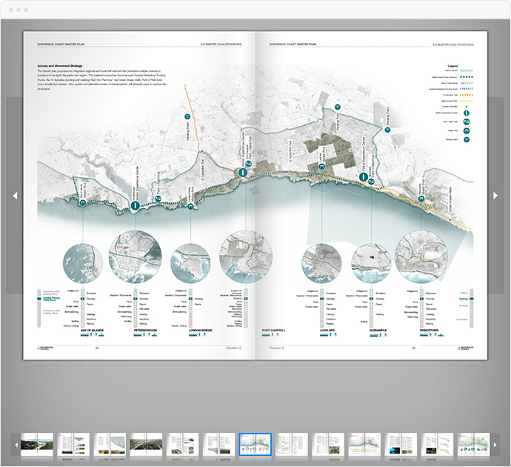Click the 'PRINCETOWN' label
This screenshot has height=467, width=511.
pyautogui.click(x=430, y=331)
